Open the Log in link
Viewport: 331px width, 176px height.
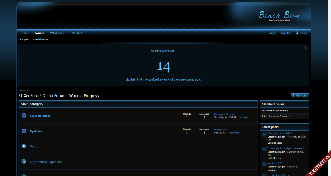click(x=273, y=33)
